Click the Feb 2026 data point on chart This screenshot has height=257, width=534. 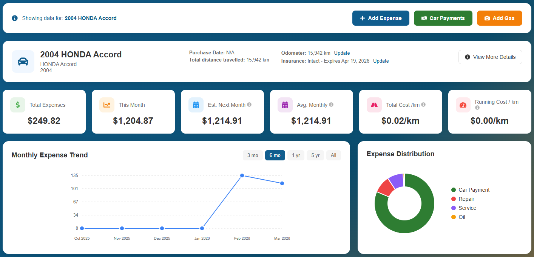pos(242,175)
